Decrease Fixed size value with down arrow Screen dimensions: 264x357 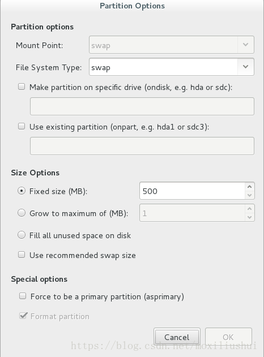coord(250,195)
